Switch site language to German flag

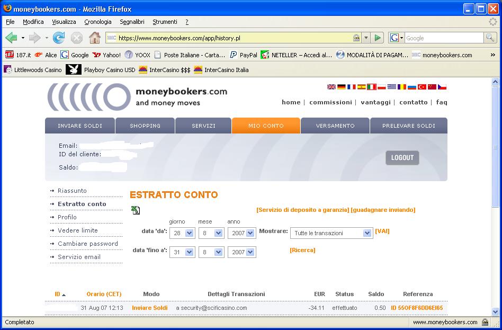341,87
